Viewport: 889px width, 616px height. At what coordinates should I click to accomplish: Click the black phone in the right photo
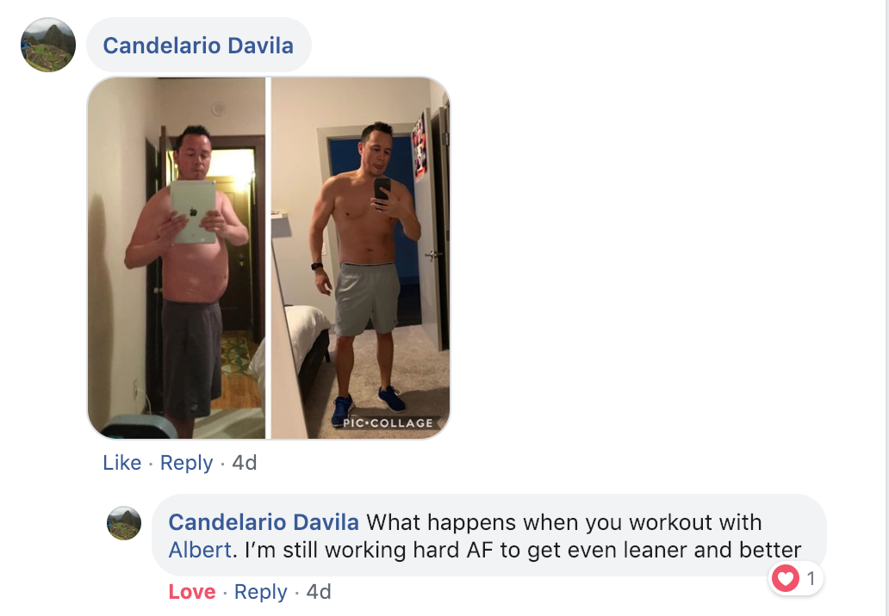tap(382, 190)
